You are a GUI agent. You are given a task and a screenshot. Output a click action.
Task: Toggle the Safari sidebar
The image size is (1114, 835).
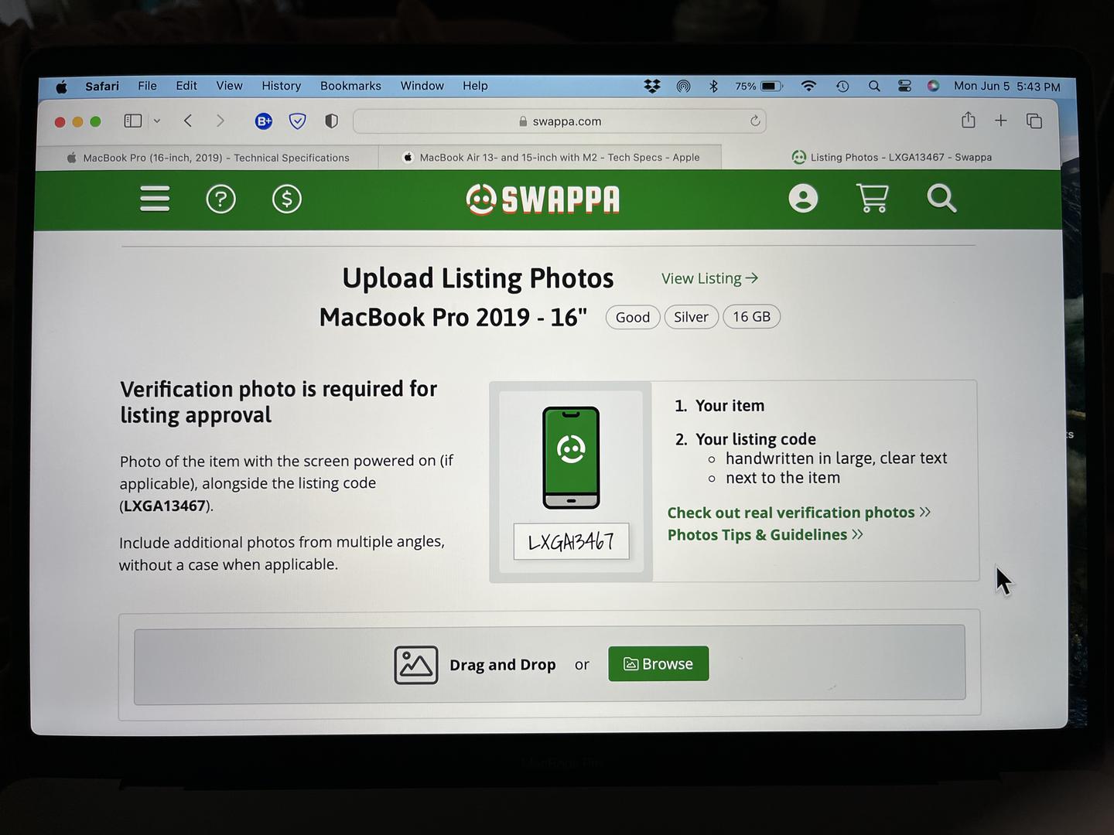point(133,121)
